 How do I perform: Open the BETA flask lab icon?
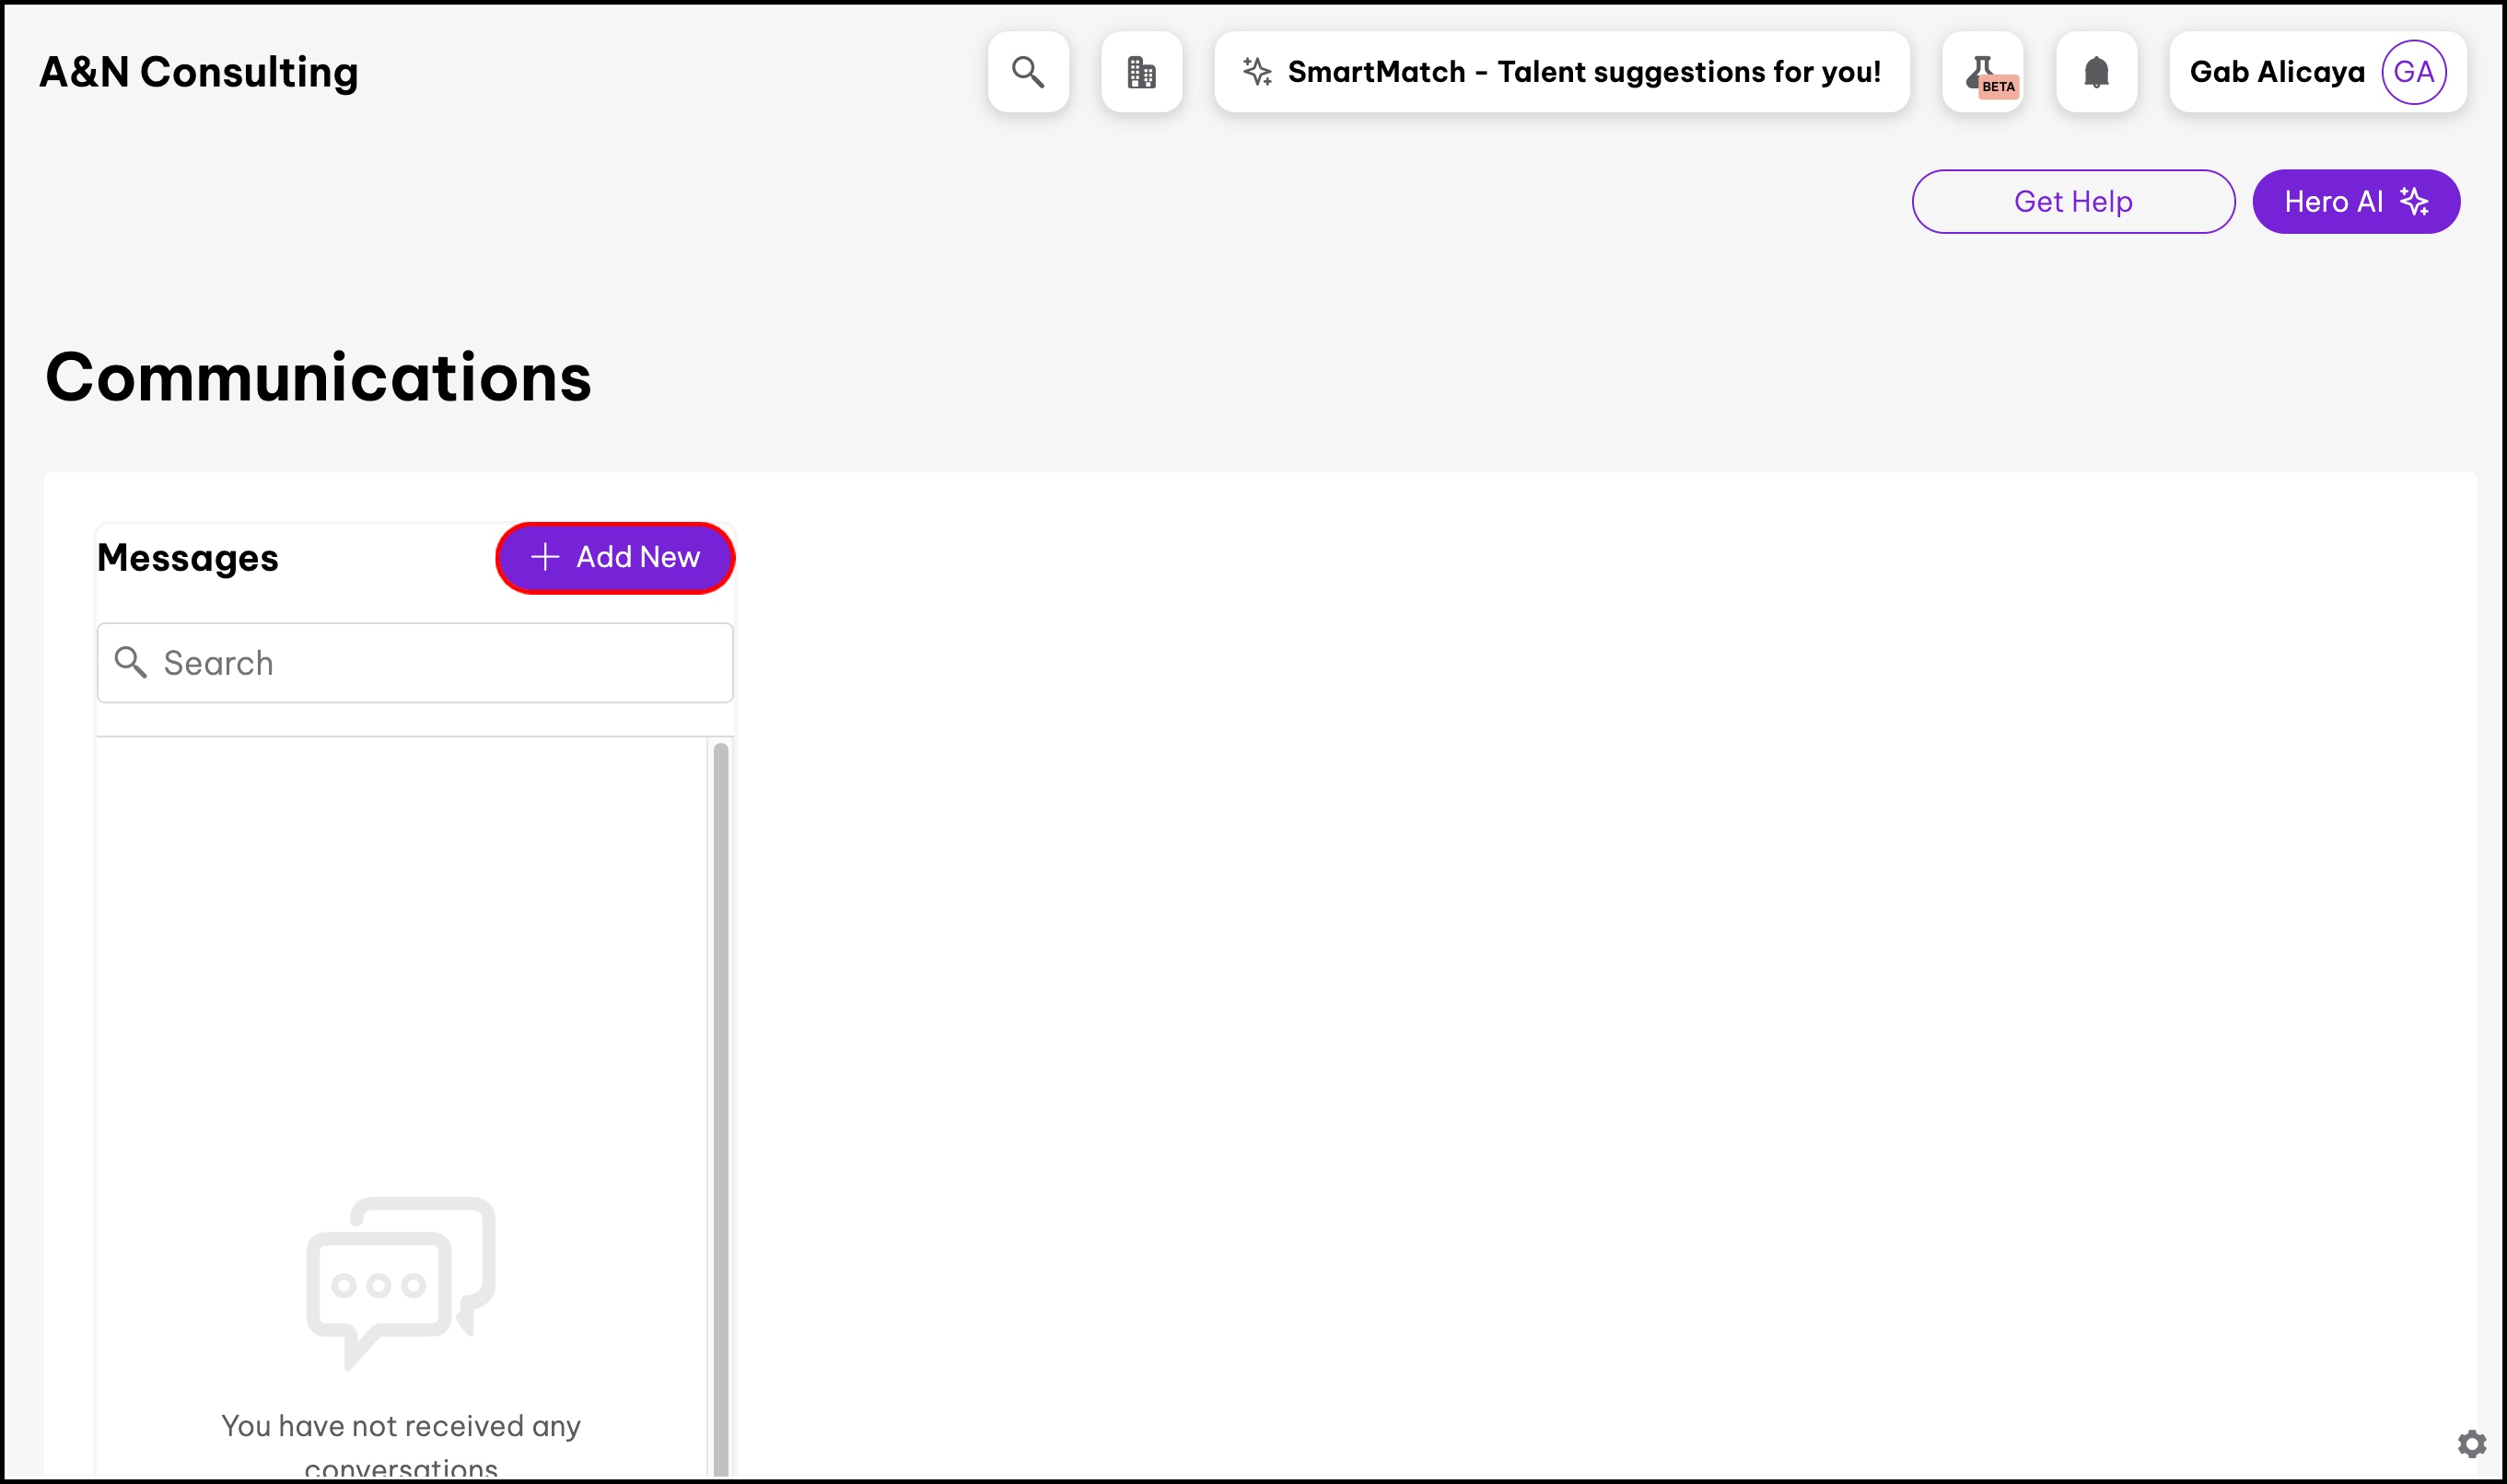pyautogui.click(x=1982, y=72)
